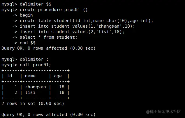
Task: Click the final "Query OK" line at bottom
Action: coord(48,115)
